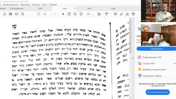
Task: Open the Окно menu
Action: [x=45, y=5]
